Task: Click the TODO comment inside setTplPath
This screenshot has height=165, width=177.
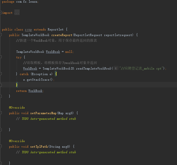Action: (46, 152)
